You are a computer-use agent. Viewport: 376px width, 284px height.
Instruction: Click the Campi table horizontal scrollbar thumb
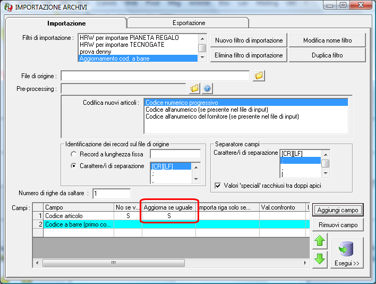(x=114, y=263)
